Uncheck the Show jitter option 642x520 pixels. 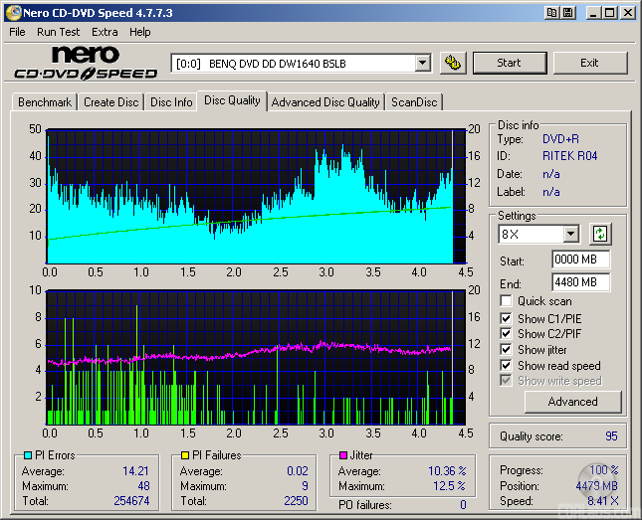click(507, 349)
